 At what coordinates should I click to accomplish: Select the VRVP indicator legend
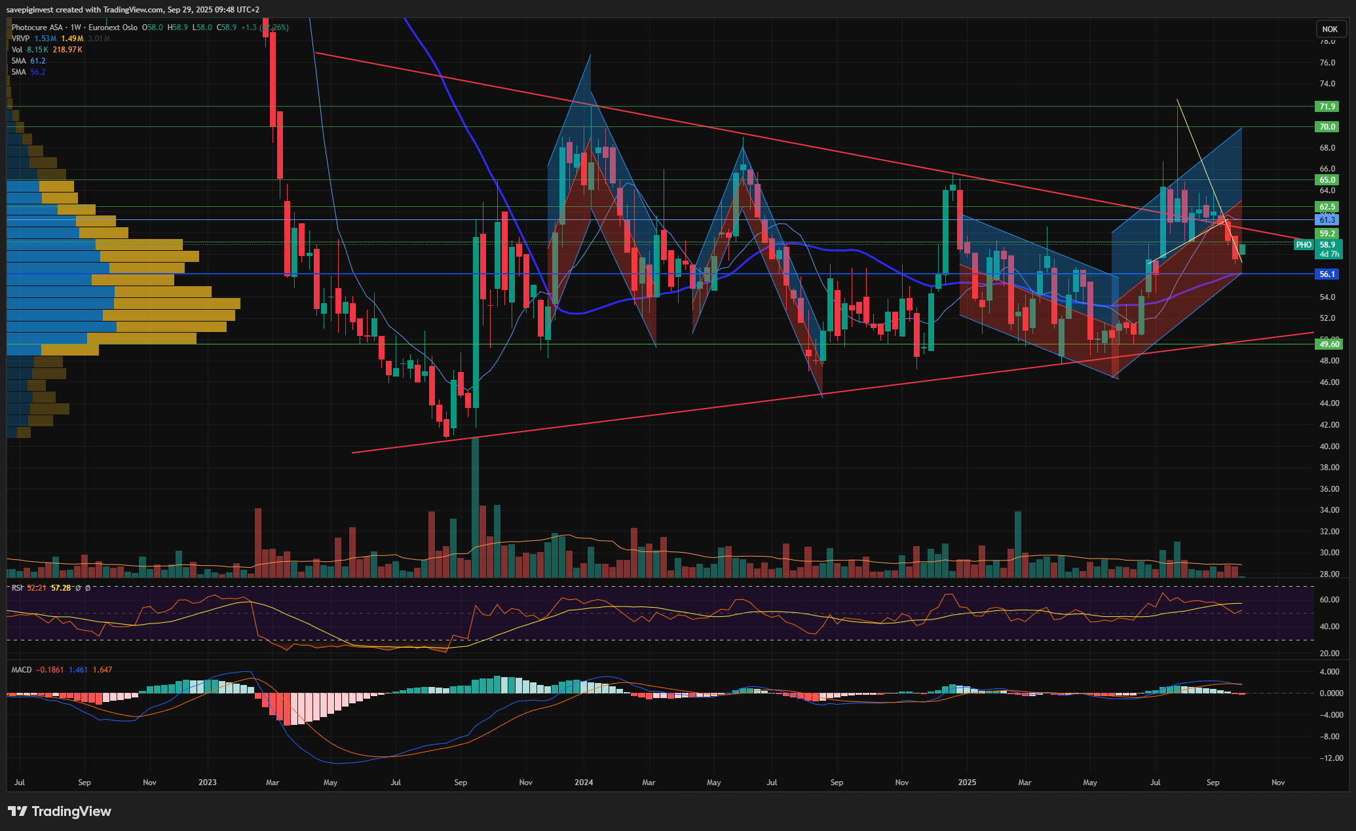[20, 39]
